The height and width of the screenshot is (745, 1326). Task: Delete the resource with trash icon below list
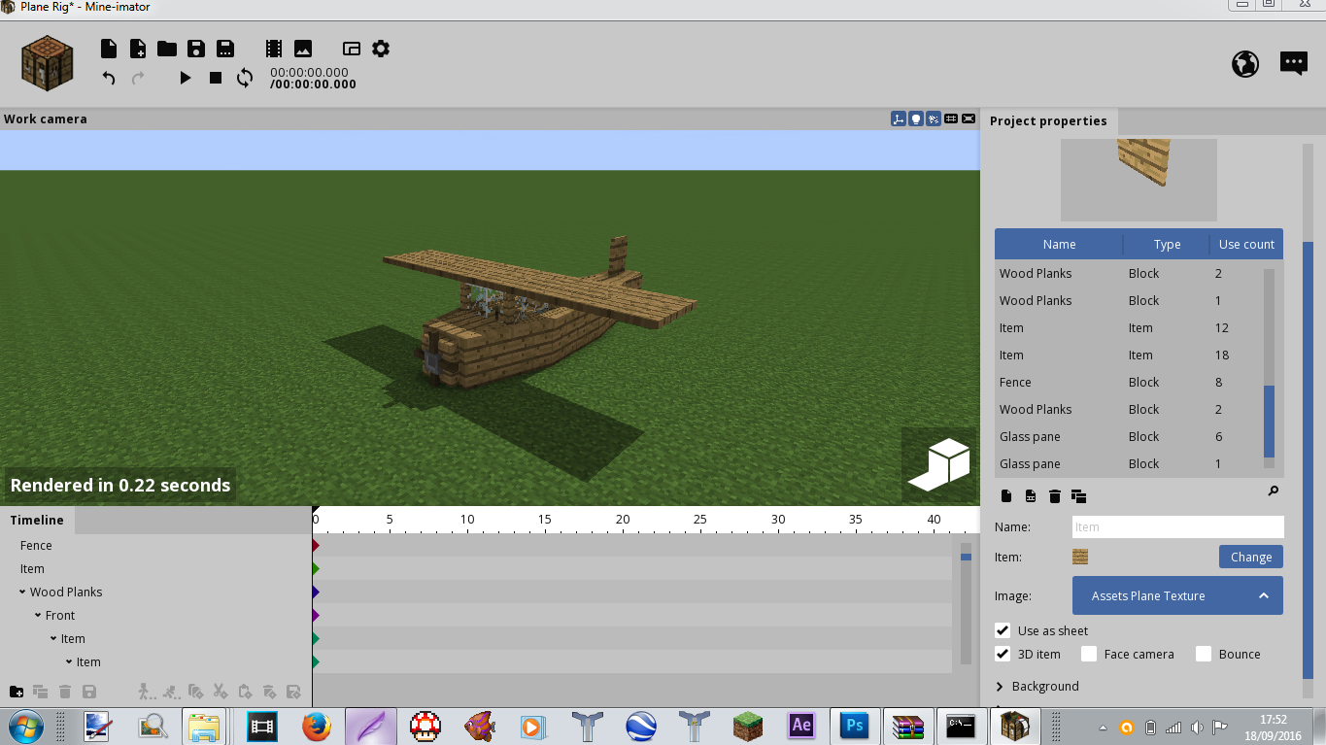point(1055,496)
